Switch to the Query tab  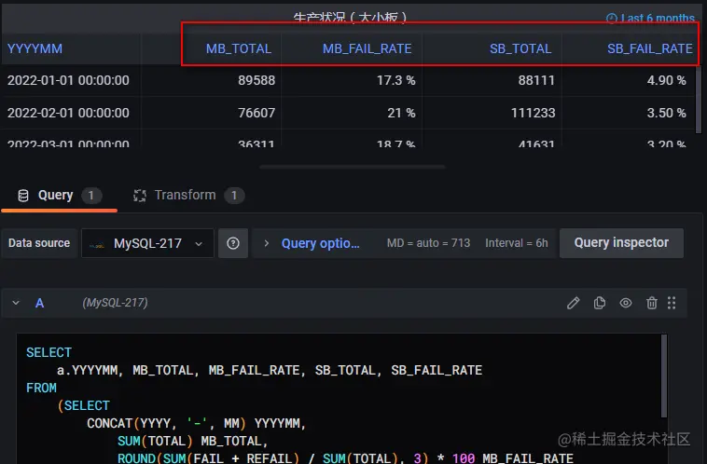click(x=59, y=196)
